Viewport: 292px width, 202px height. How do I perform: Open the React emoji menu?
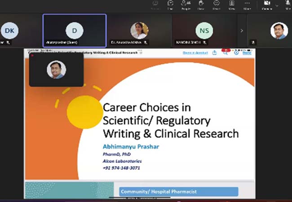(x=217, y=5)
